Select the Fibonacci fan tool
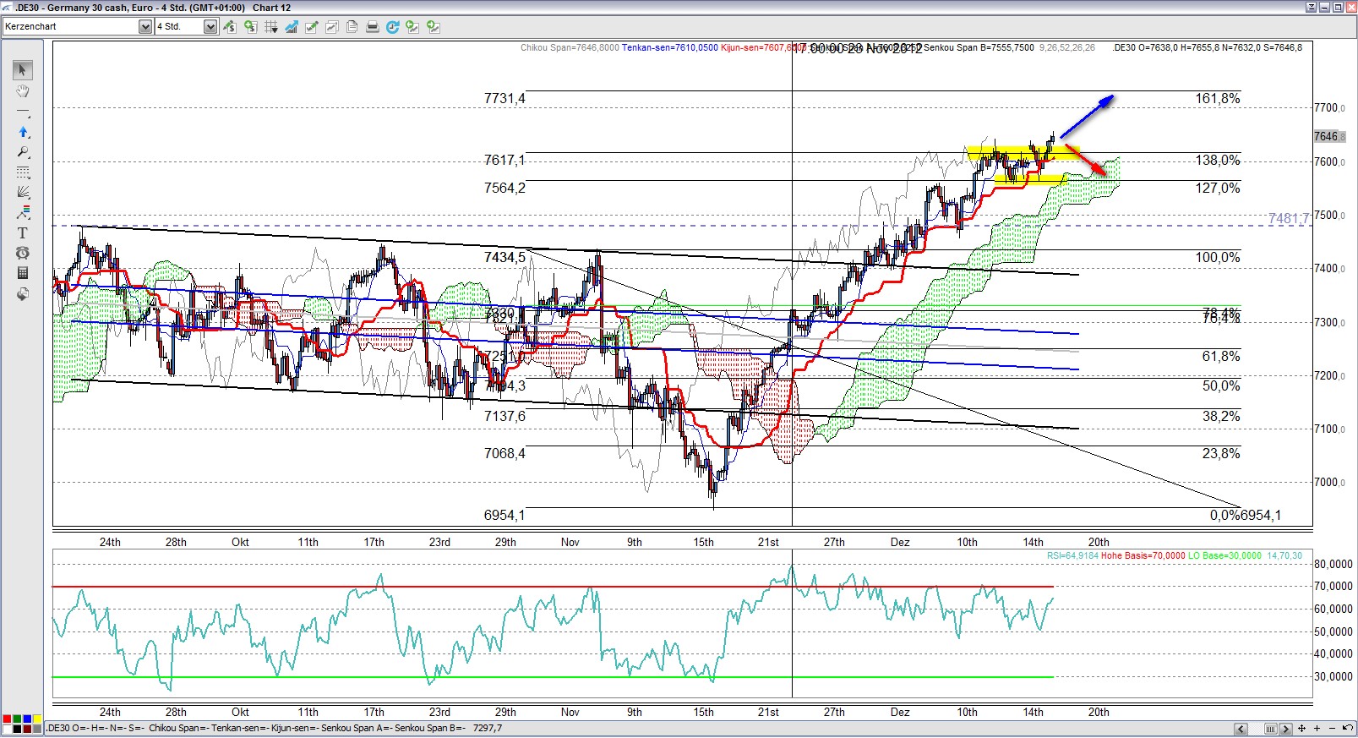This screenshot has width=1358, height=738. pyautogui.click(x=23, y=193)
